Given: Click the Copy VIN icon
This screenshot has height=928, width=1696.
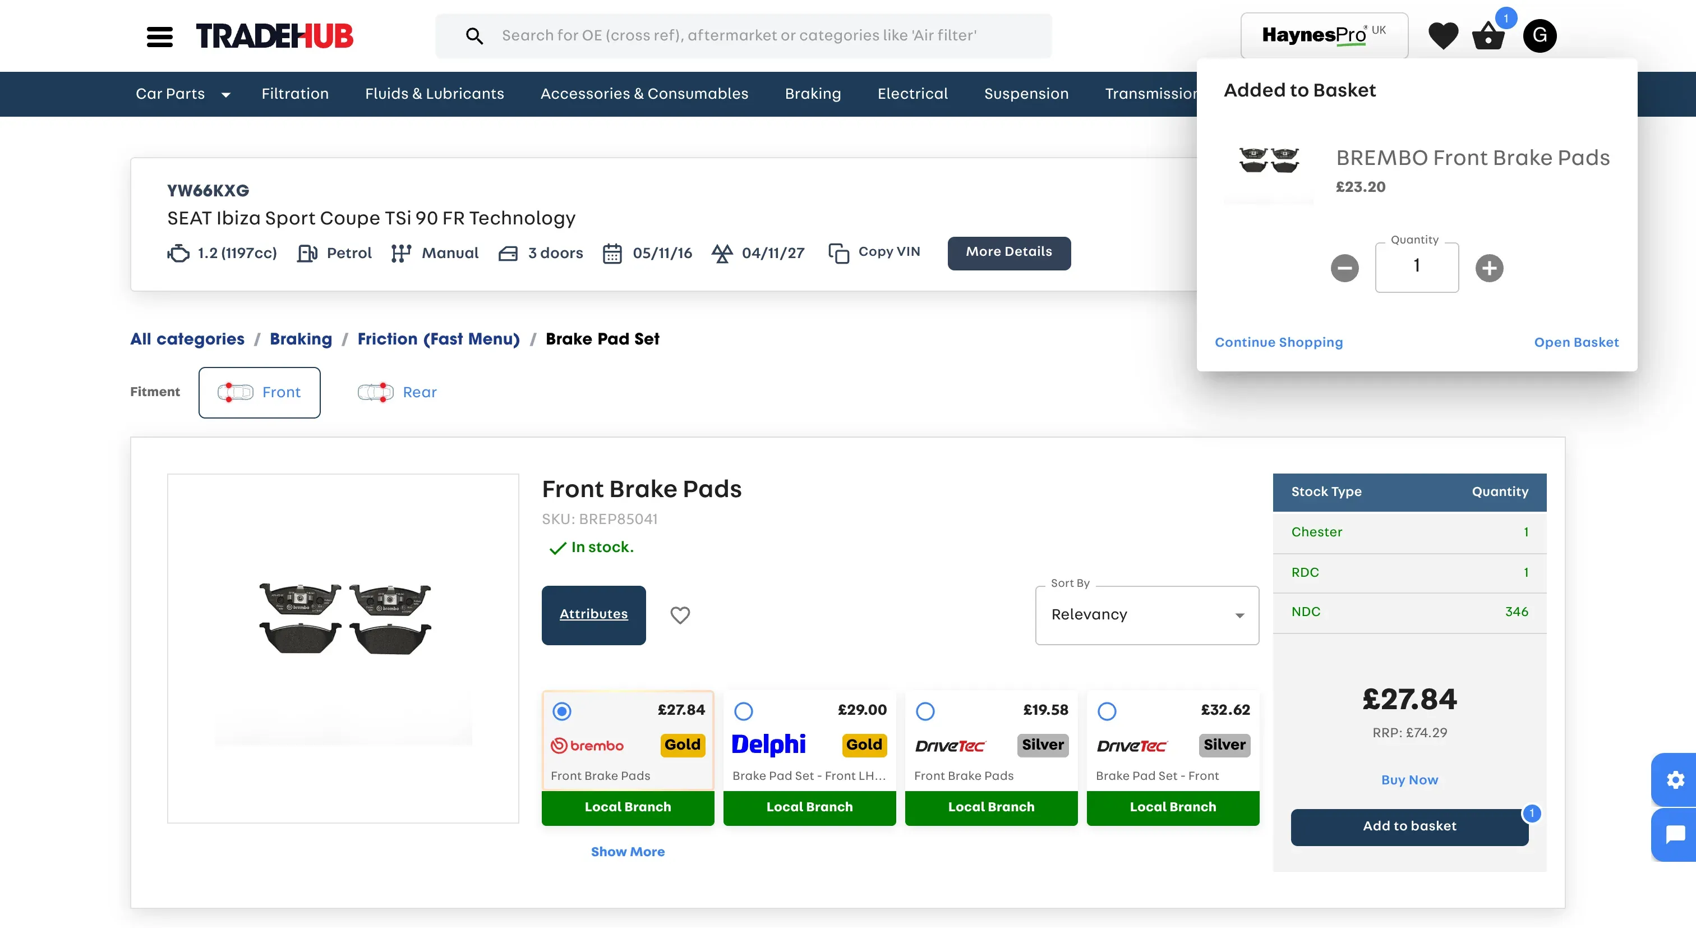Looking at the screenshot, I should pyautogui.click(x=838, y=253).
